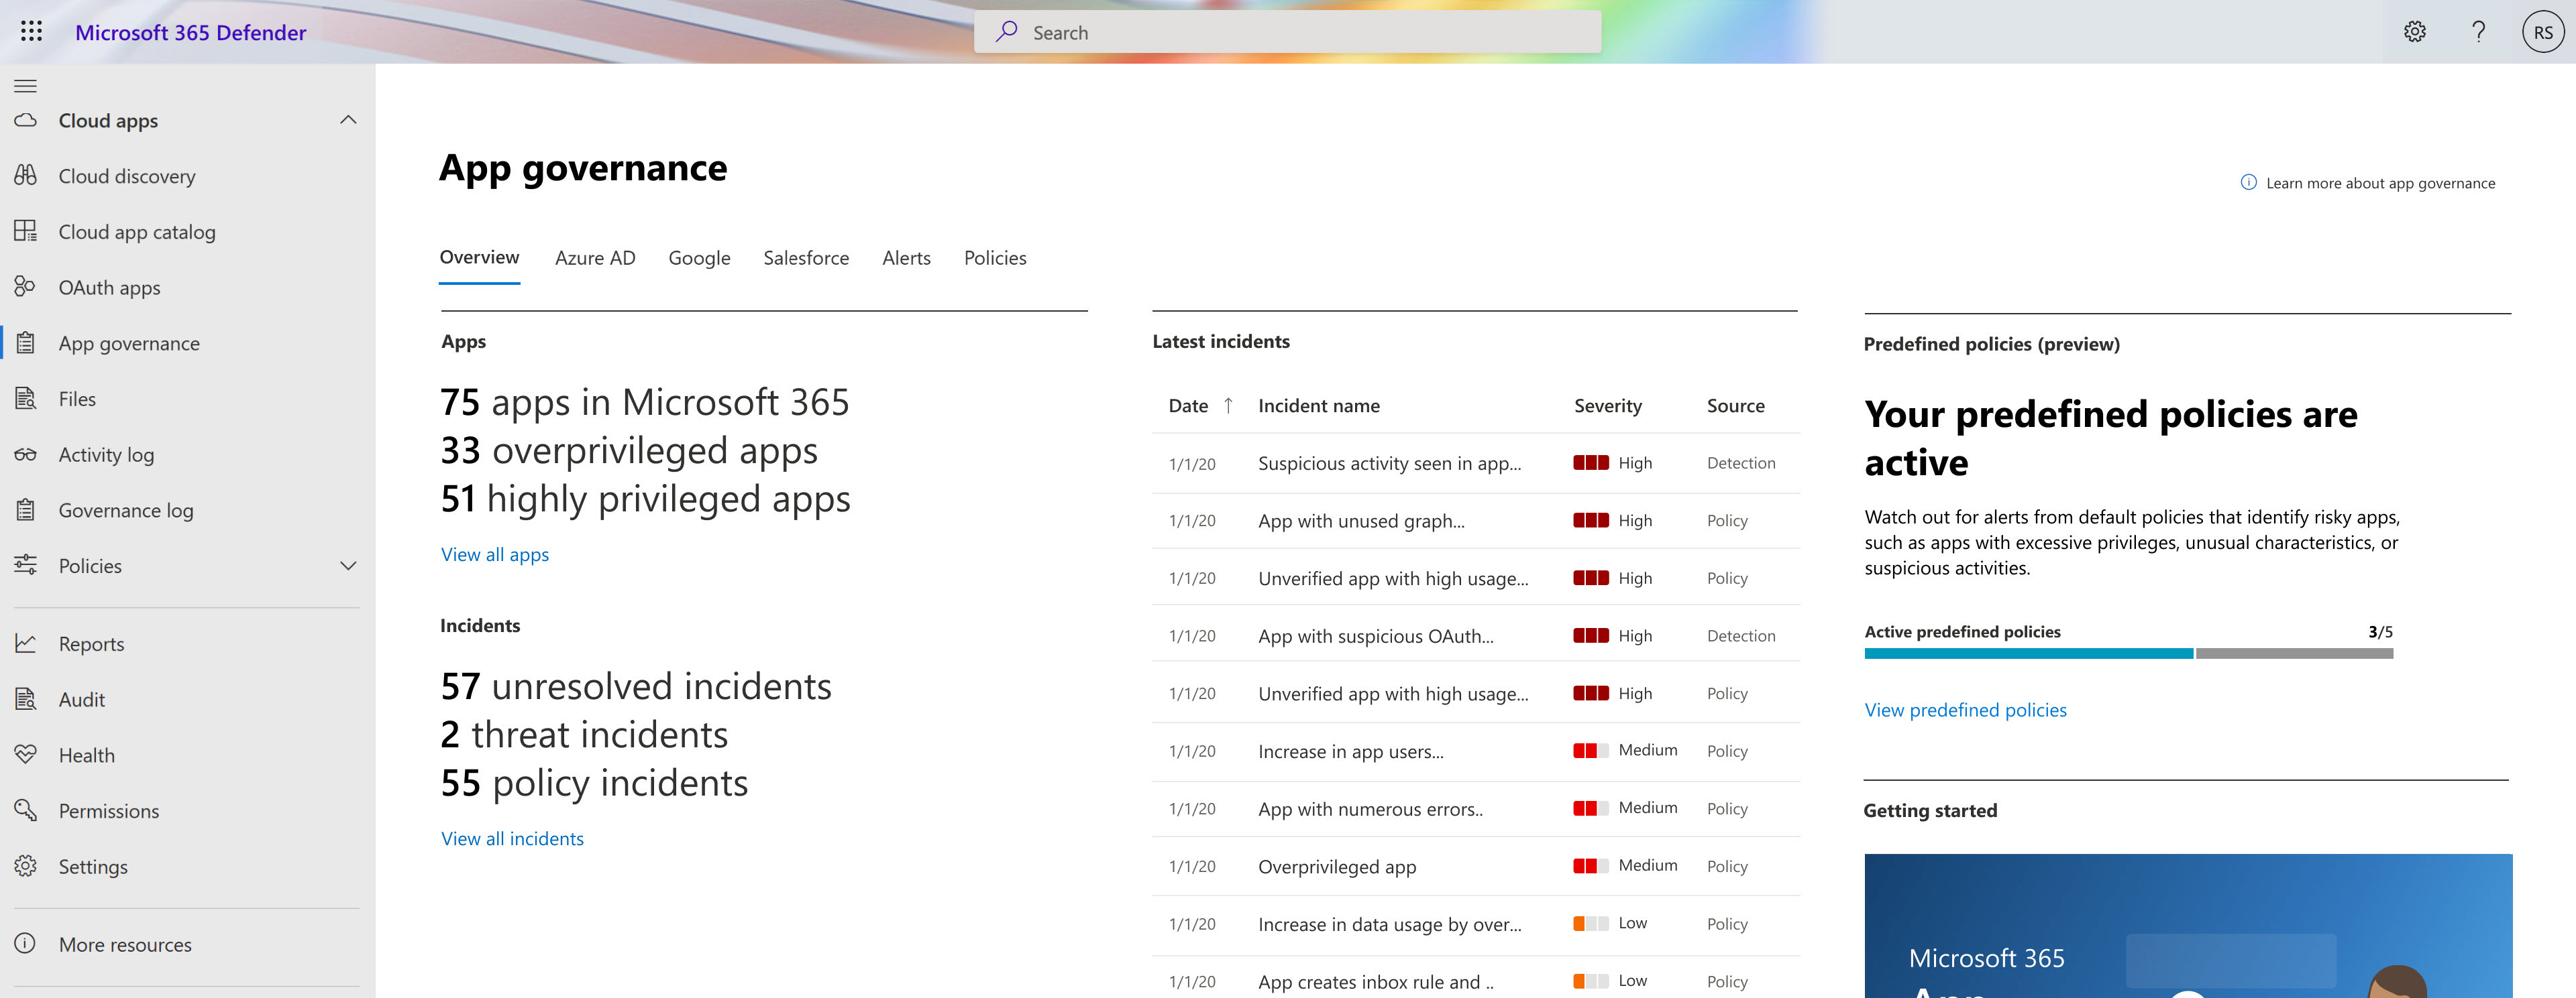2576x998 pixels.
Task: Collapse the Cloud apps section chevron
Action: point(348,120)
